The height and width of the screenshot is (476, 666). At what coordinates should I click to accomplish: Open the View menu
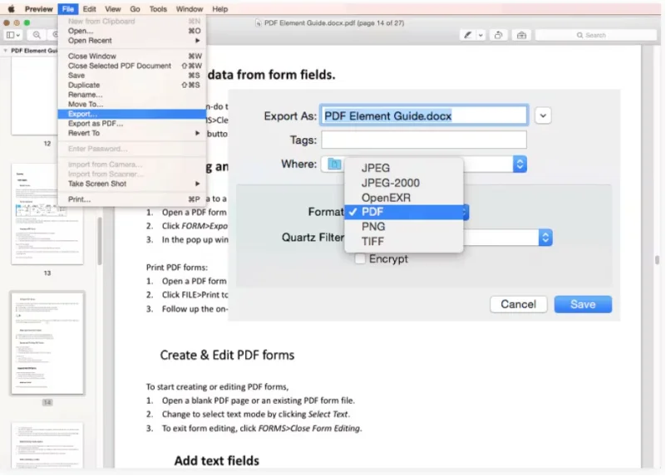[113, 9]
